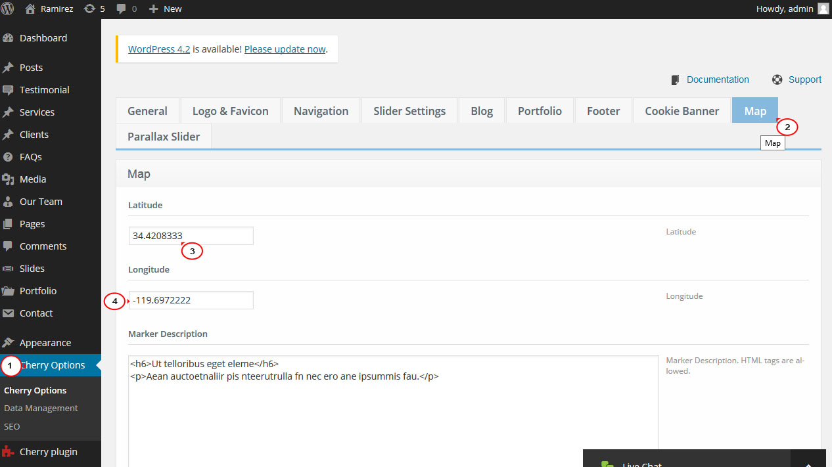Switch to the Logo & Favicon tab

click(x=231, y=110)
